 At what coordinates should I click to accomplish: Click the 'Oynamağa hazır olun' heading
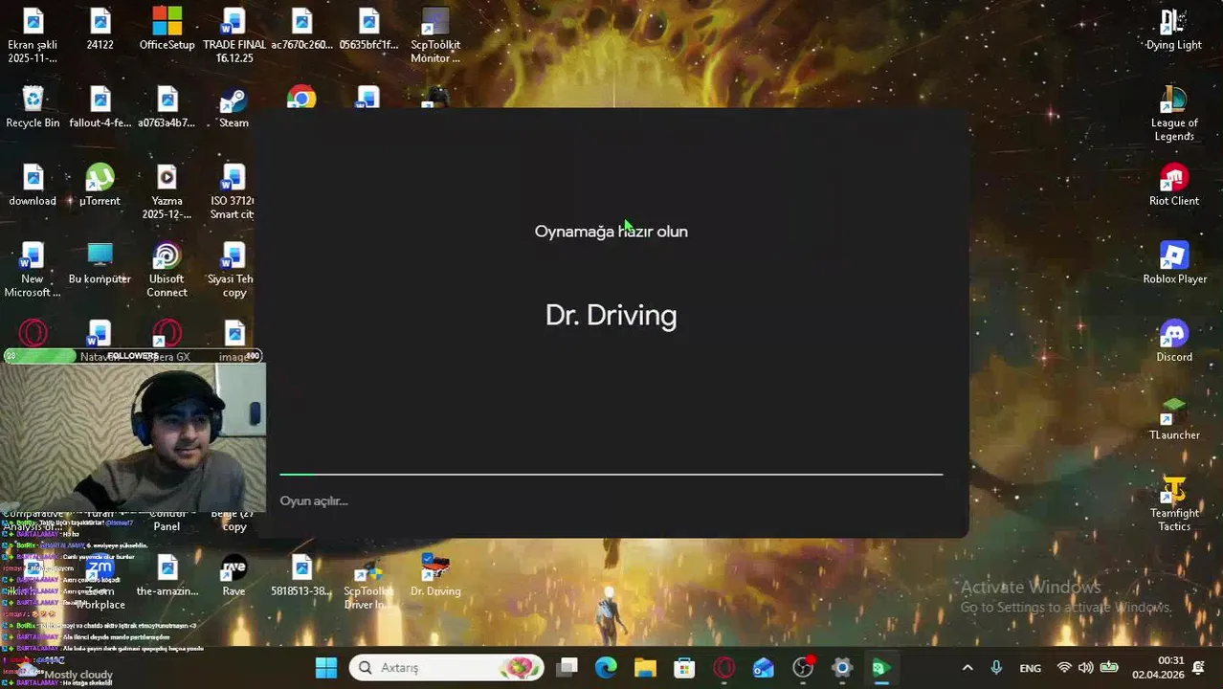tap(611, 232)
